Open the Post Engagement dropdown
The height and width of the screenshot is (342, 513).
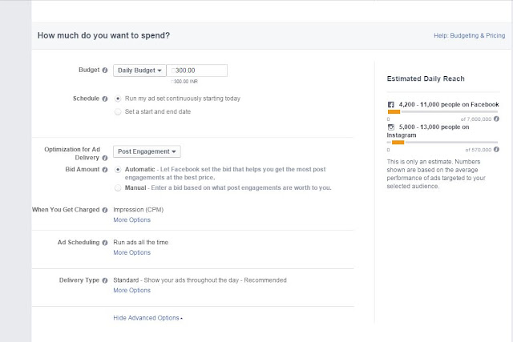[x=147, y=151]
